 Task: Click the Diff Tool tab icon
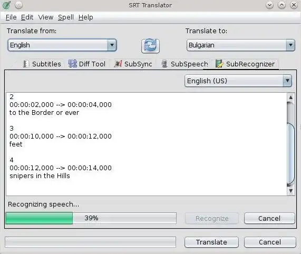click(73, 64)
